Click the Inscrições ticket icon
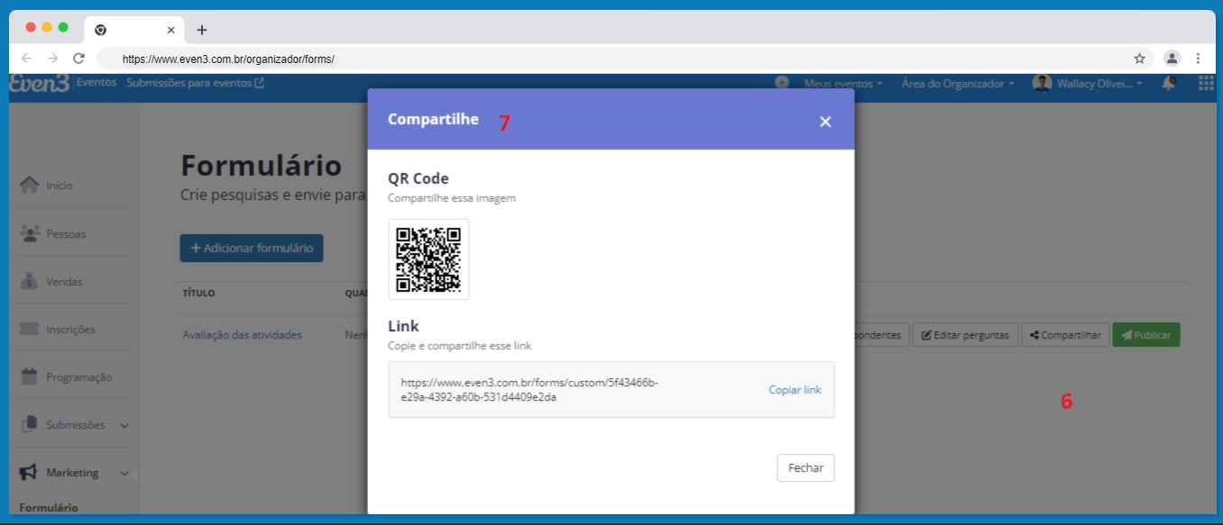Viewport: 1223px width, 525px height. [30, 329]
